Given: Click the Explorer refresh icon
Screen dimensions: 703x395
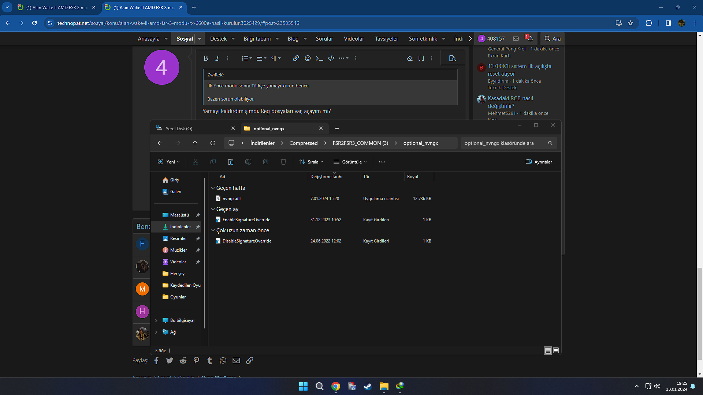Looking at the screenshot, I should (x=213, y=143).
